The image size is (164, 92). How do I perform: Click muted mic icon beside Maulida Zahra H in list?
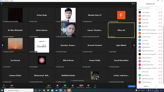(159, 47)
